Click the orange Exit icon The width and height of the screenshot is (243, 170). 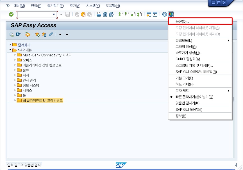(x=83, y=14)
